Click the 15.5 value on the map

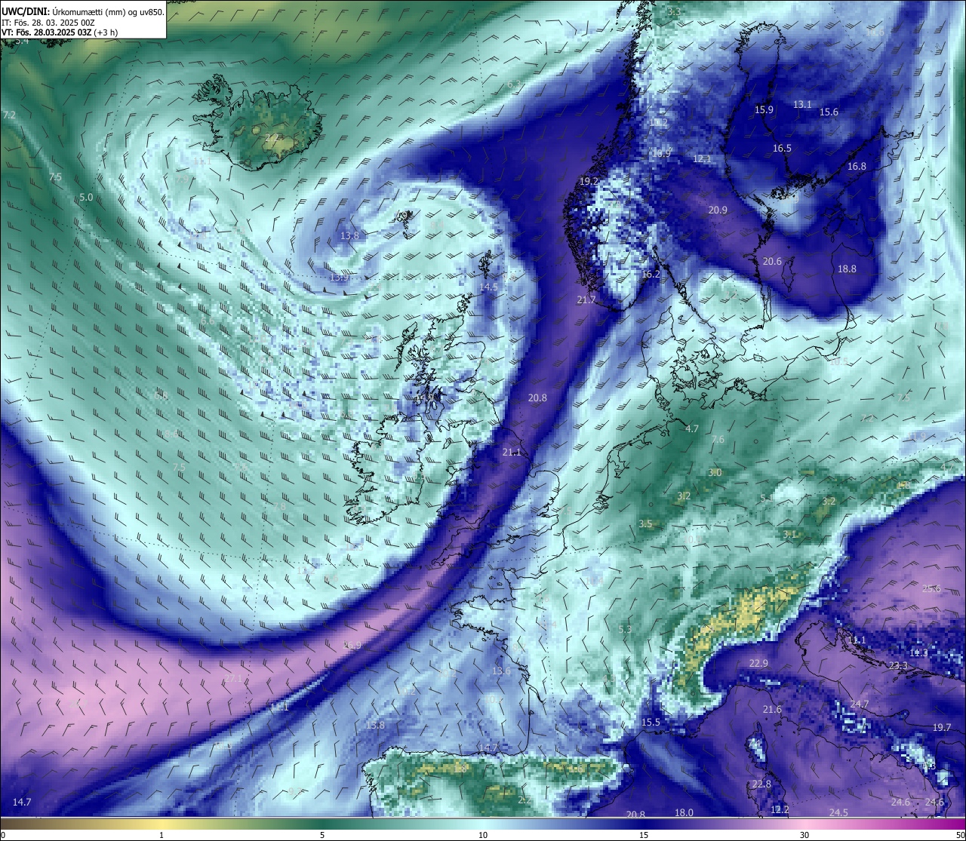tap(651, 722)
